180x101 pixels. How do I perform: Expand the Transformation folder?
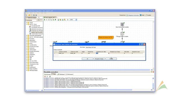click(27, 42)
